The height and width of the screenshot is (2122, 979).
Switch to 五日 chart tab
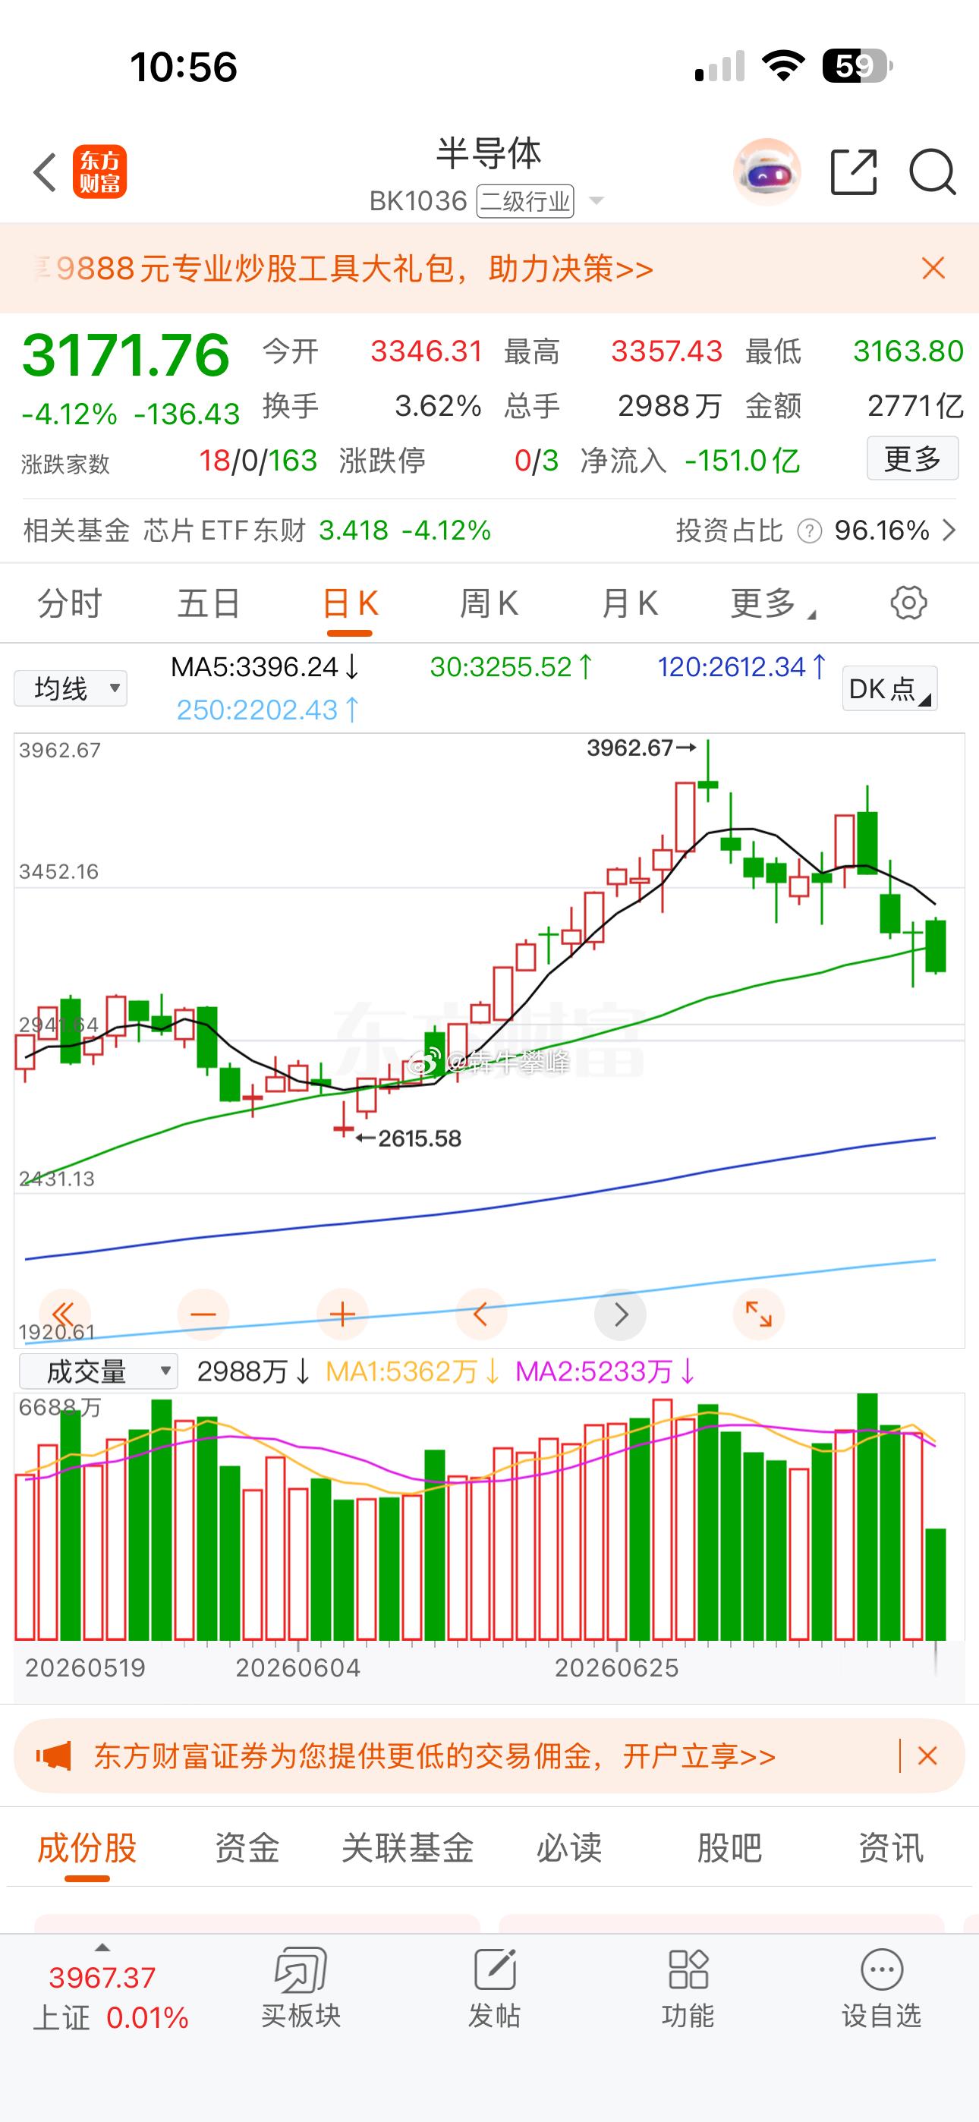pos(209,604)
